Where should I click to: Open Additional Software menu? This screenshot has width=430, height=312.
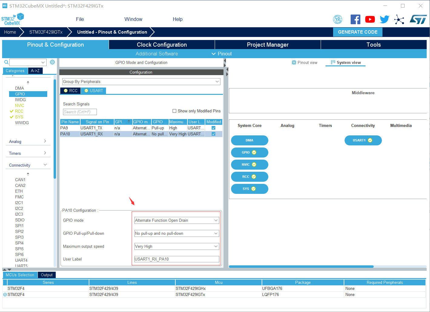point(157,54)
